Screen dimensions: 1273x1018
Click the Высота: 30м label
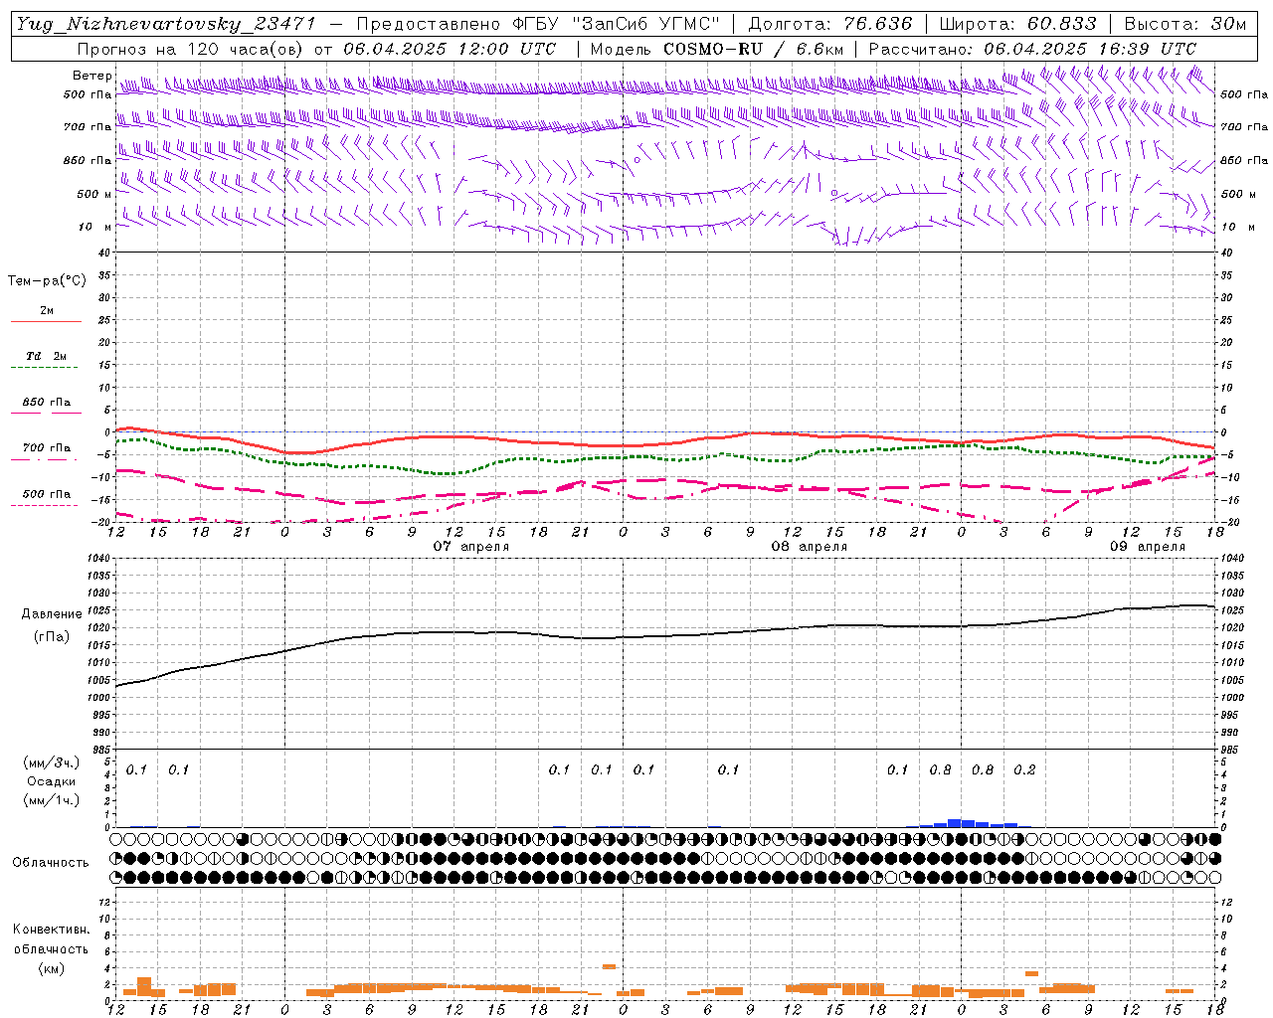point(1184,24)
